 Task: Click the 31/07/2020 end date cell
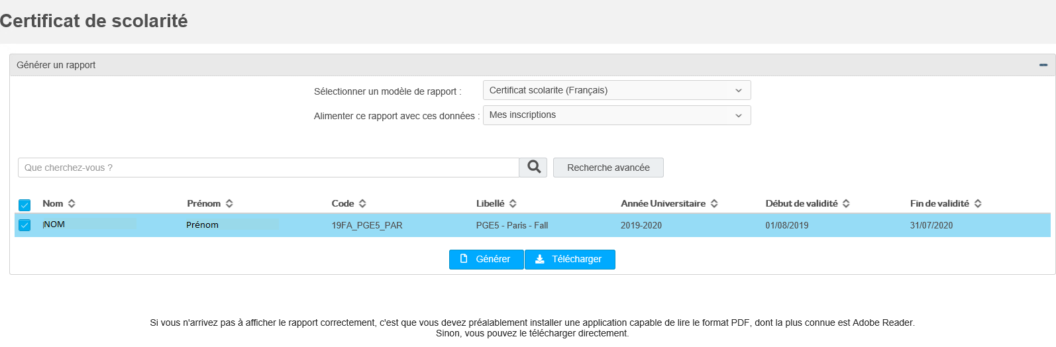pos(931,225)
